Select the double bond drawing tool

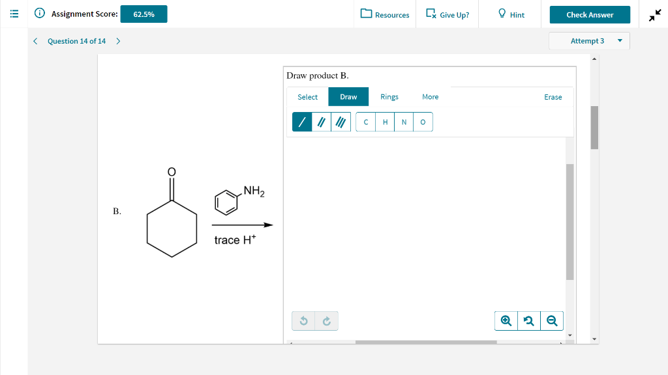tap(320, 122)
